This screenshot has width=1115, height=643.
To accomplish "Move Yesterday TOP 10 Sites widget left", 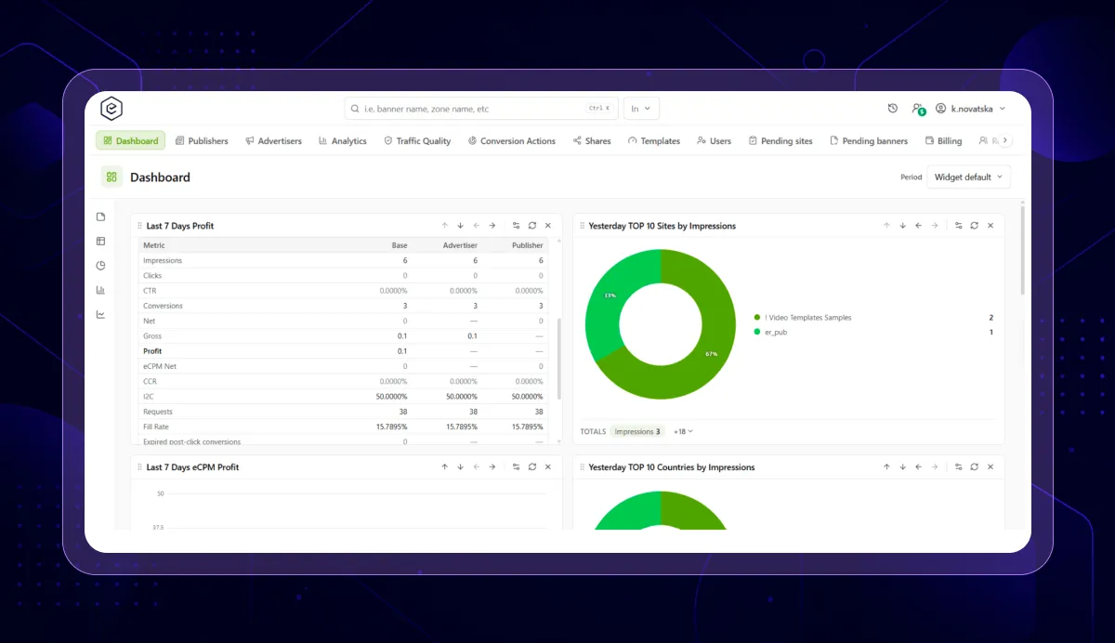I will tap(918, 226).
